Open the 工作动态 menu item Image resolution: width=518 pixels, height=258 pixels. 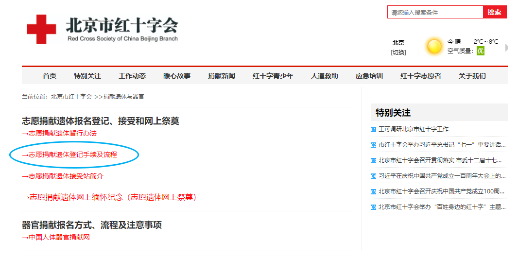(x=132, y=76)
